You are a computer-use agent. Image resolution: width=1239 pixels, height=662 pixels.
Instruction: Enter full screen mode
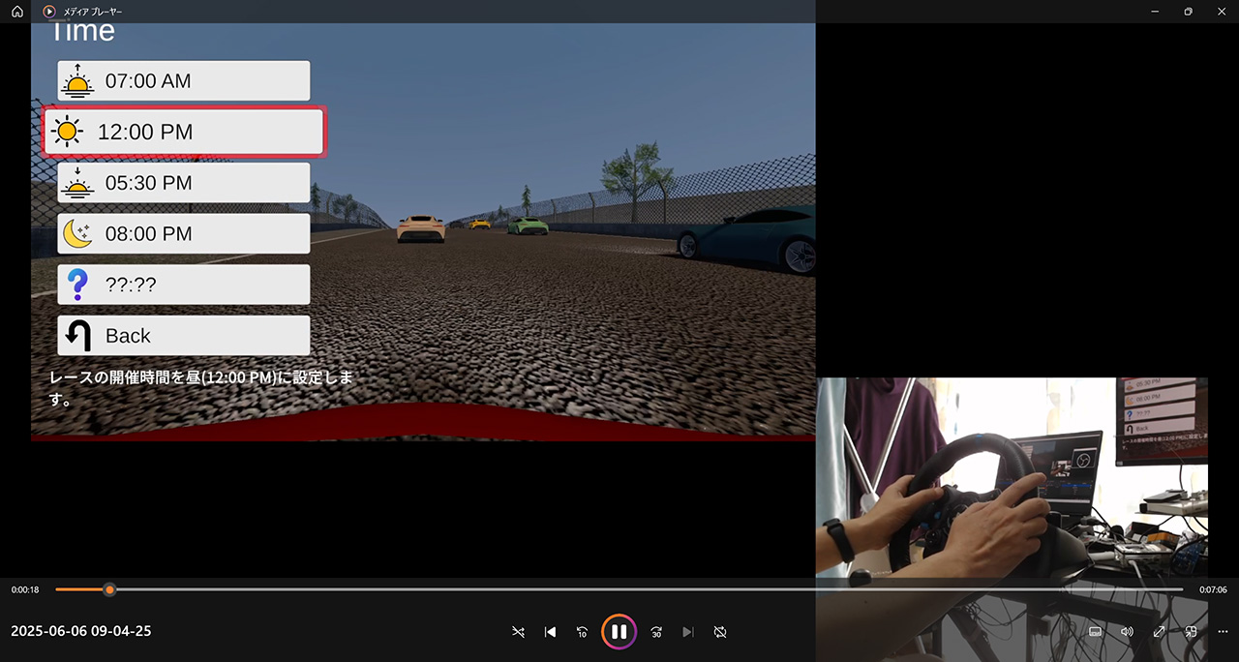(x=1159, y=632)
